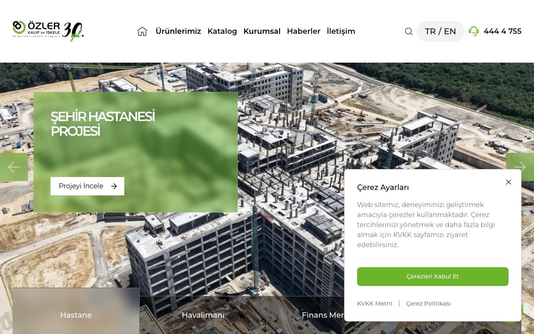This screenshot has height=334, width=534.
Task: Click the home icon in navigation
Action: (x=142, y=31)
